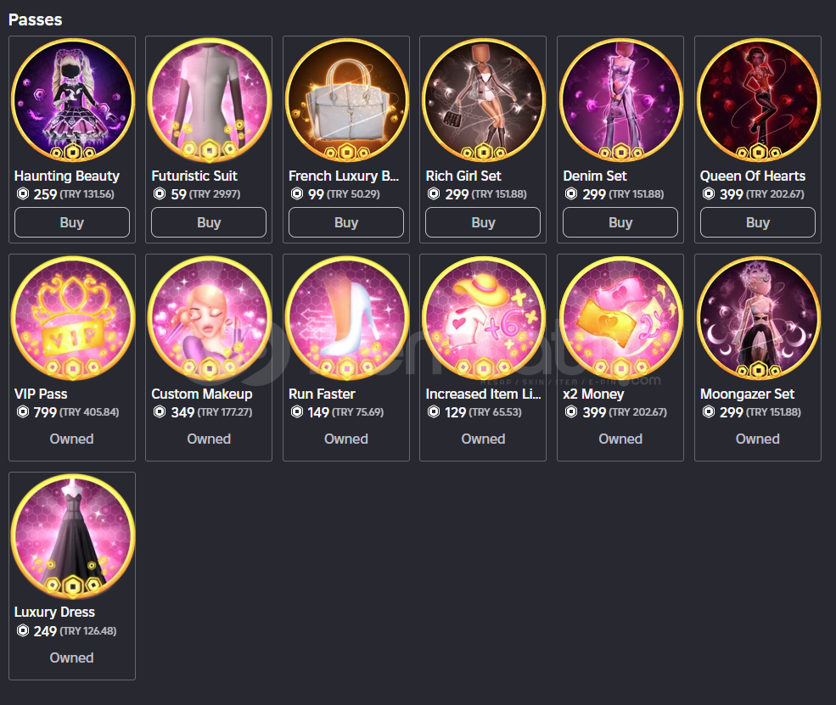
Task: Buy the Rich Girl Set pass
Action: coord(483,222)
